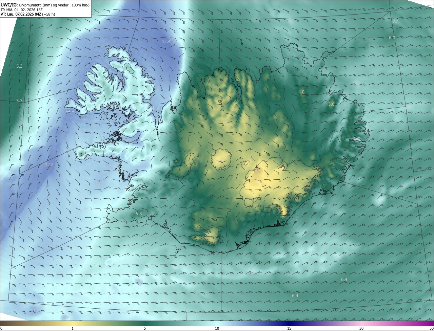
Task: Click the '10' tick label on the color scale
Action: pyautogui.click(x=217, y=328)
